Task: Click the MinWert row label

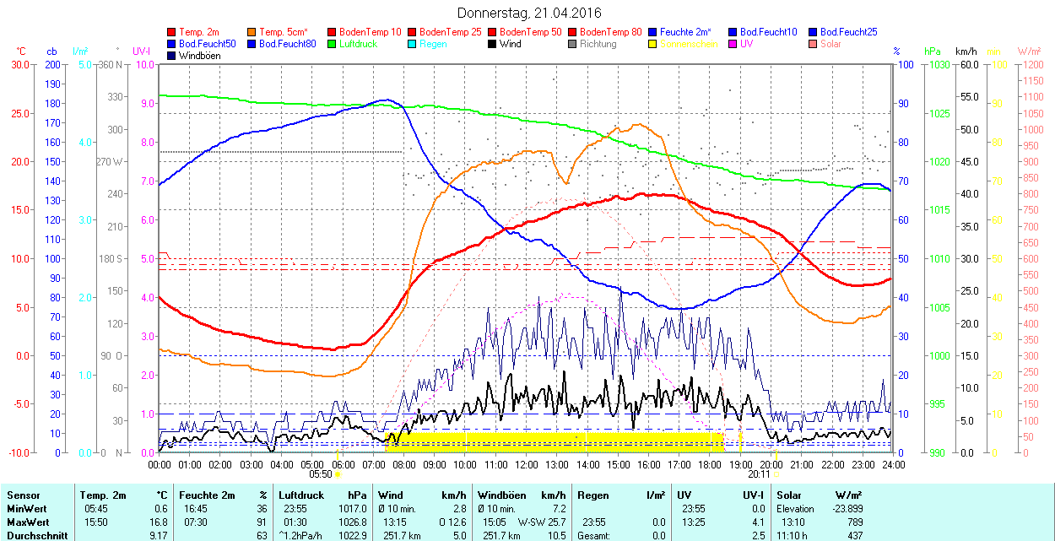Action: pyautogui.click(x=27, y=509)
